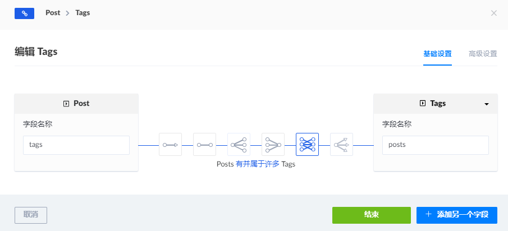508x231 pixels.
Task: Switch to the 基础设置 tab
Action: [x=437, y=54]
